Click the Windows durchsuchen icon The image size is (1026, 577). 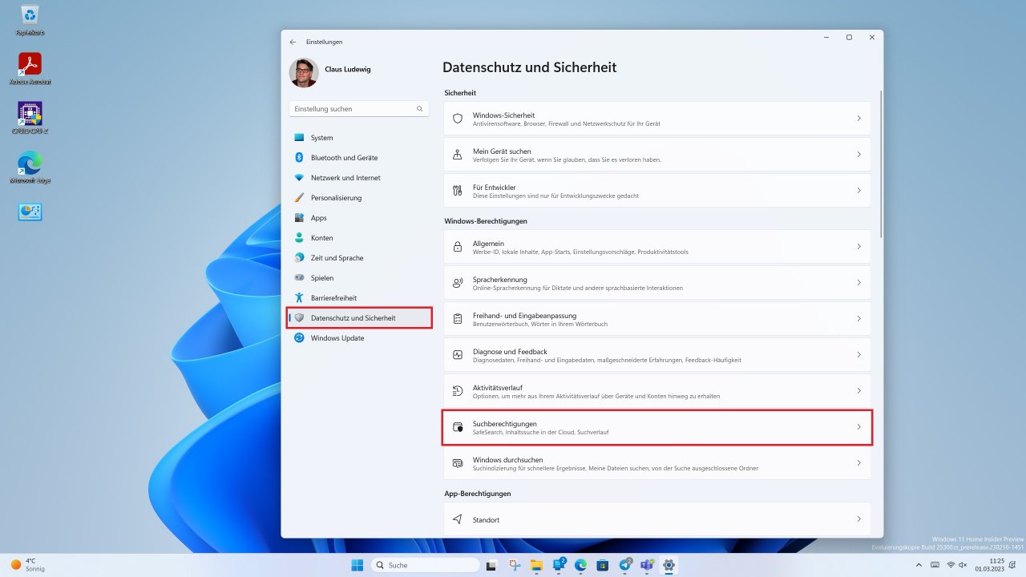(458, 463)
